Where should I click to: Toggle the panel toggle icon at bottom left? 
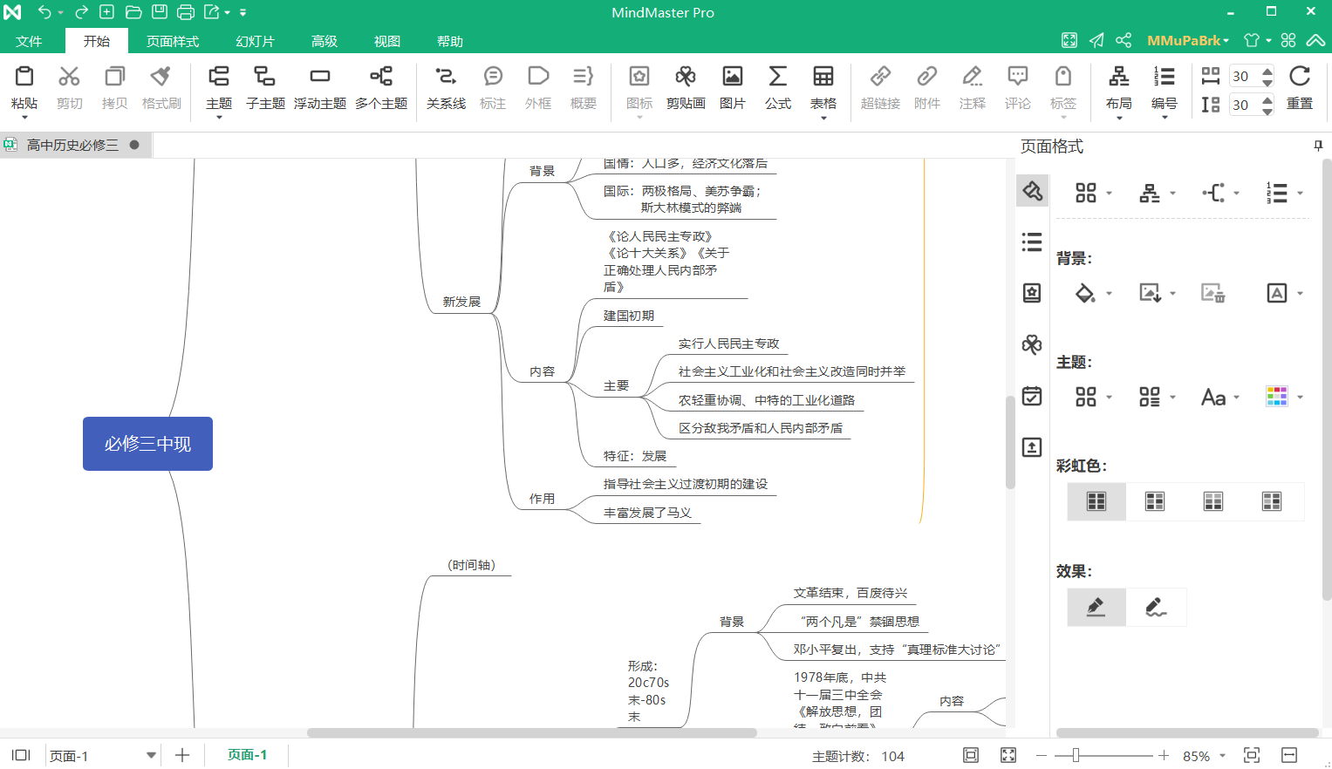tap(22, 755)
